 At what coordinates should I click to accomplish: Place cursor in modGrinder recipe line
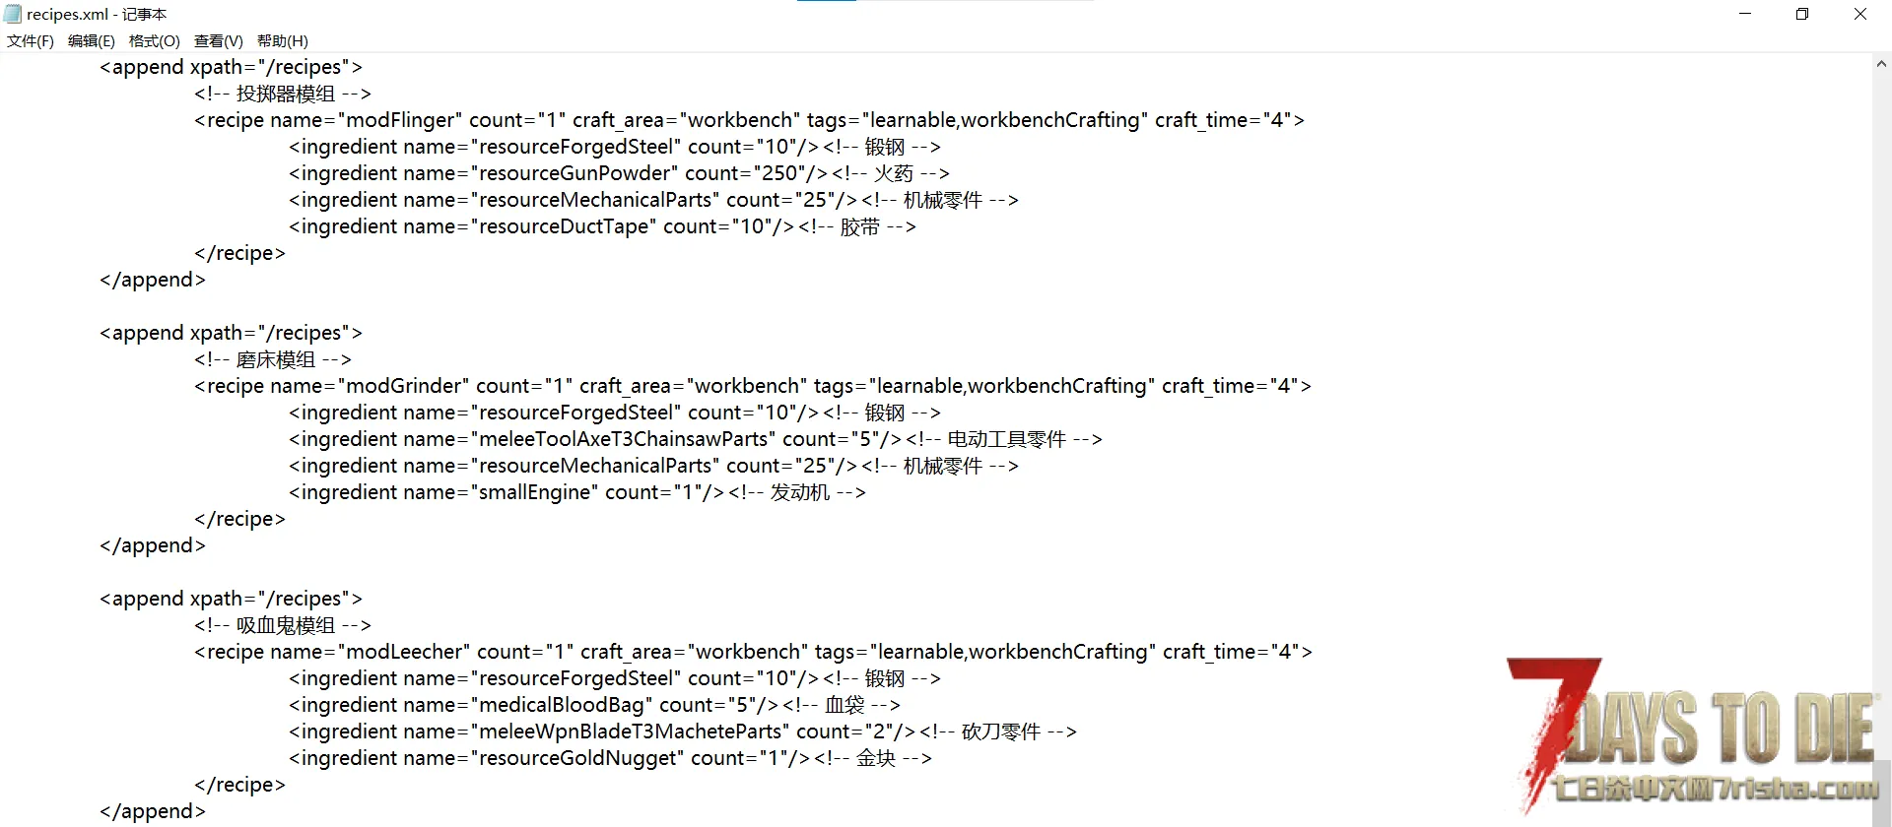click(x=753, y=386)
